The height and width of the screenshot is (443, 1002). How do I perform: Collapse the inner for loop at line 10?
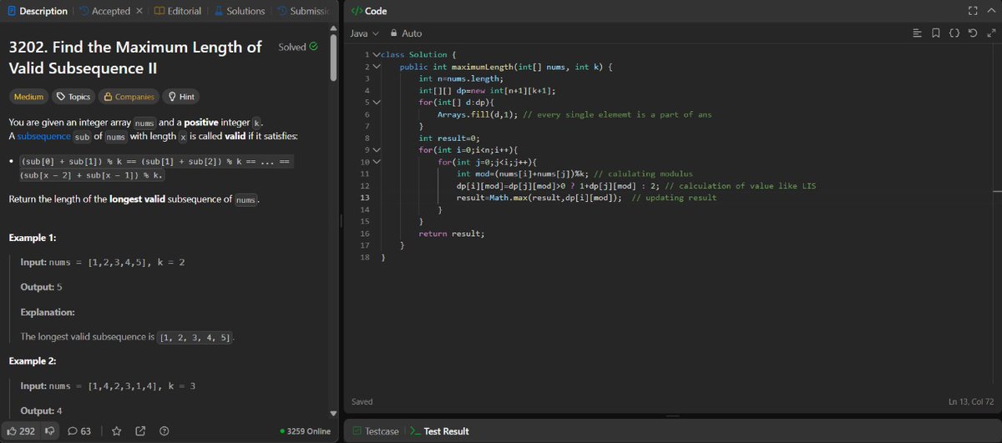tap(377, 161)
